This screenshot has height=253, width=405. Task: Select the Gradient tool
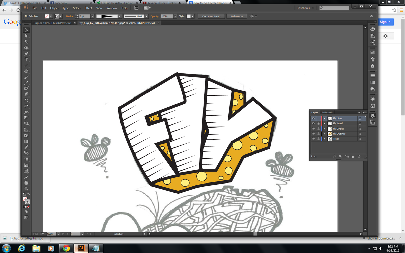coord(26,142)
